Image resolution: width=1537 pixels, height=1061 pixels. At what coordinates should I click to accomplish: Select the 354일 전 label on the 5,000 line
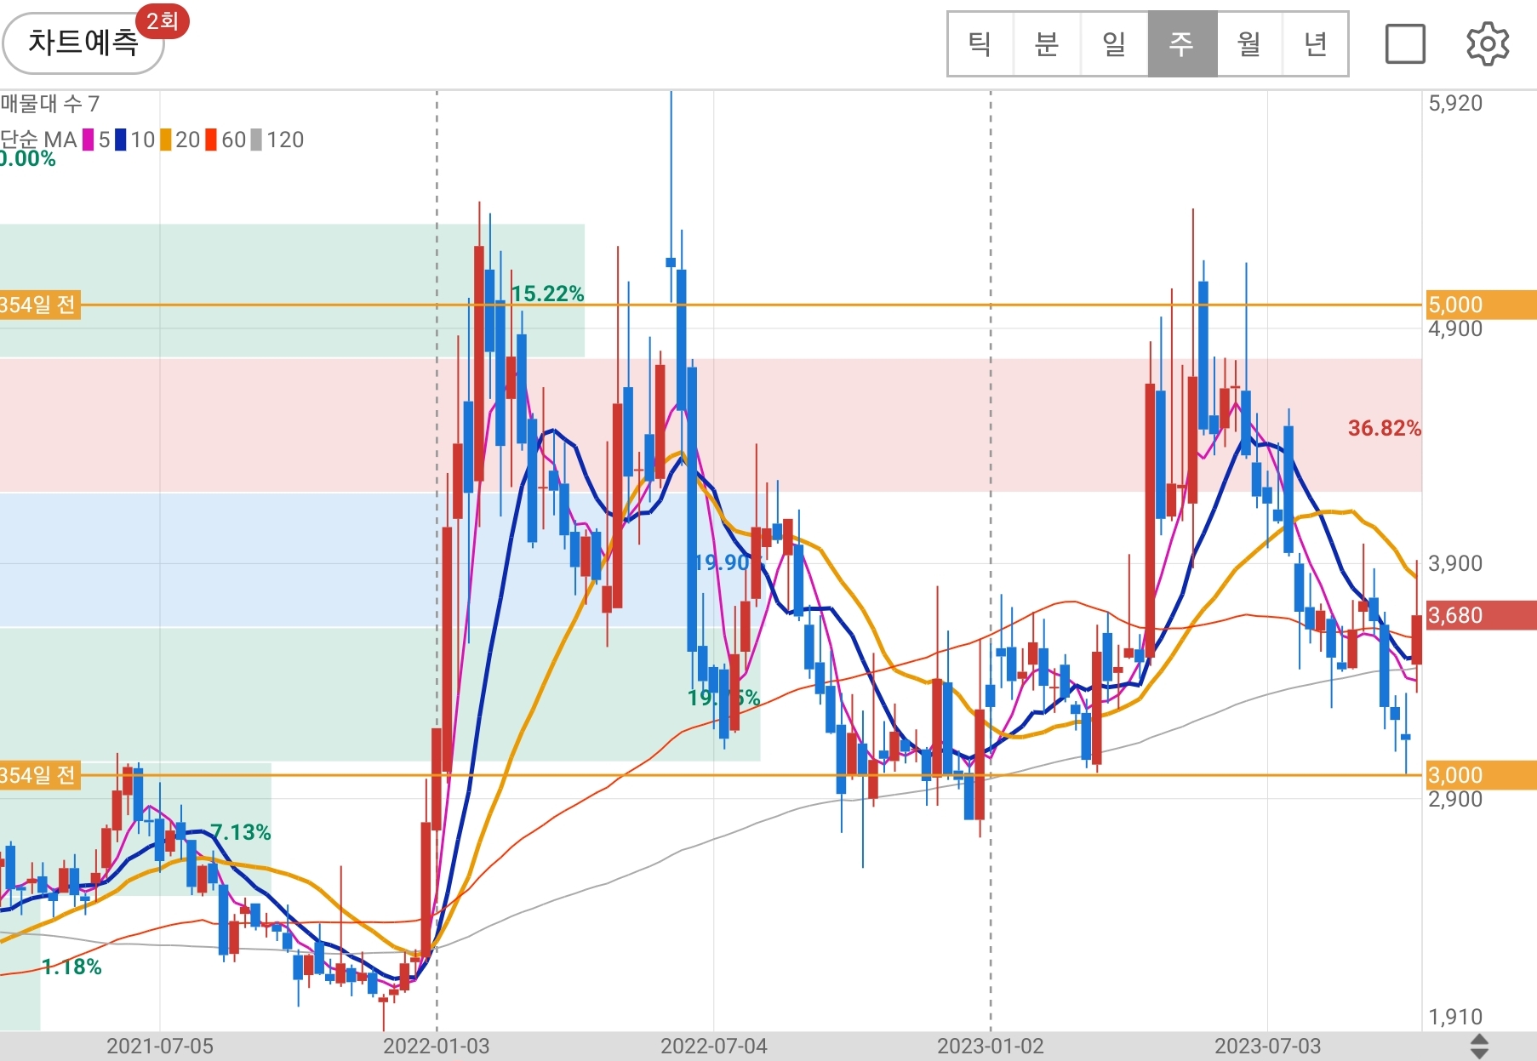40,305
